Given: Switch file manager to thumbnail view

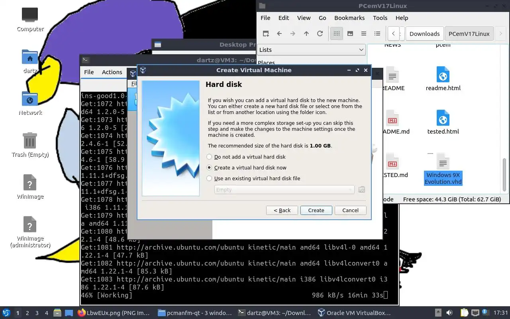Looking at the screenshot, I should tap(350, 33).
